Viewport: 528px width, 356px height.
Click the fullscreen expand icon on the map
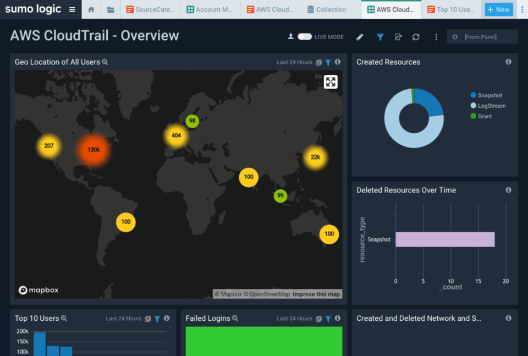point(330,81)
